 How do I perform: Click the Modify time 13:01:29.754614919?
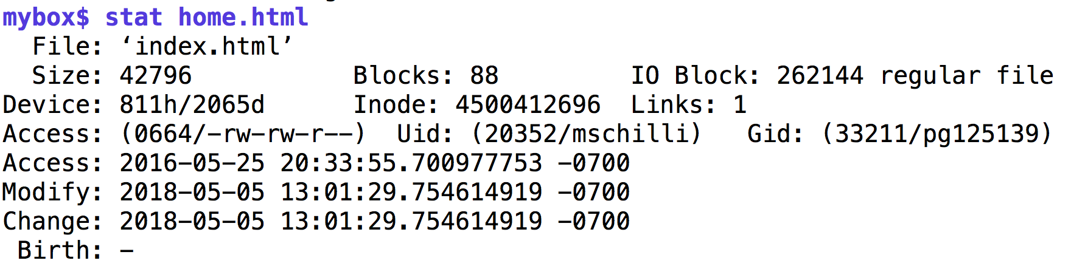pyautogui.click(x=411, y=192)
